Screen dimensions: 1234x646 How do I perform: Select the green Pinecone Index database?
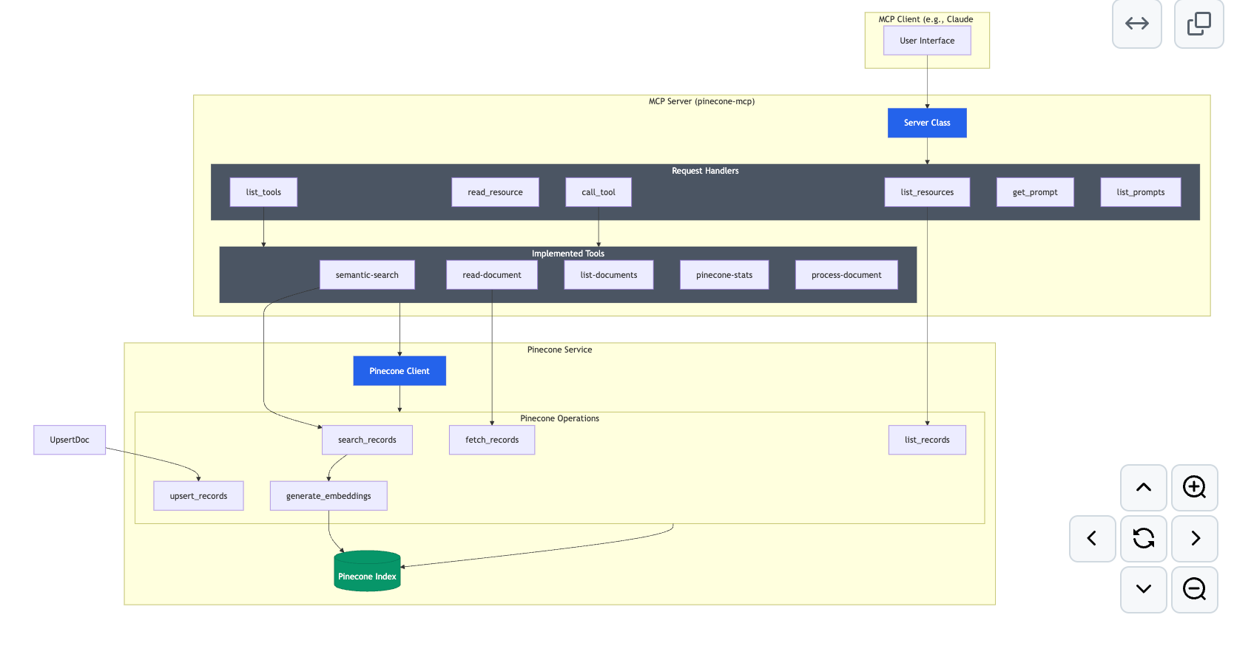(x=367, y=571)
